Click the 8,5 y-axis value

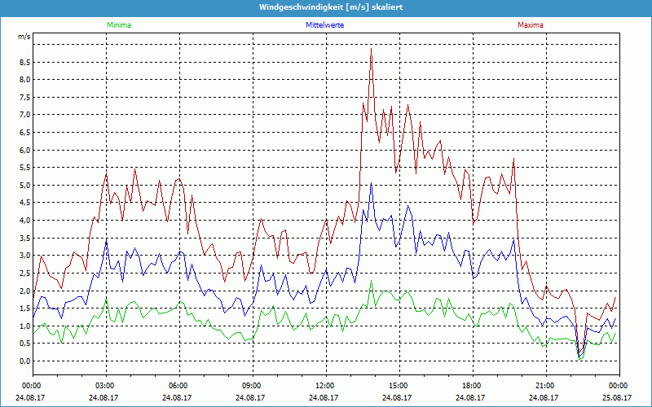25,63
